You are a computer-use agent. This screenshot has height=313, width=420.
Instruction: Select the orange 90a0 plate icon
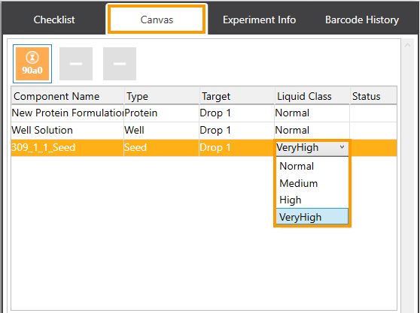coord(32,64)
